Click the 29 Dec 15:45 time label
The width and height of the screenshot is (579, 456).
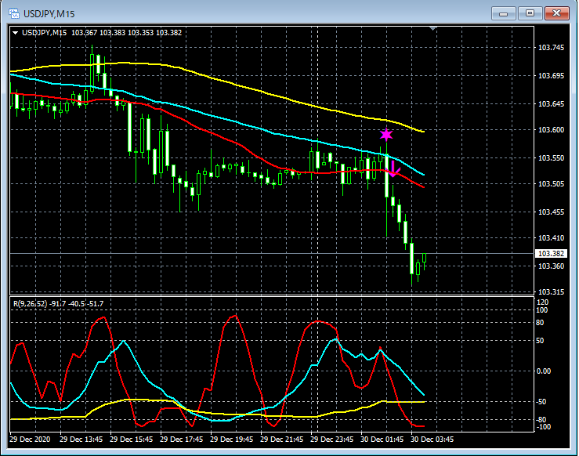132,440
